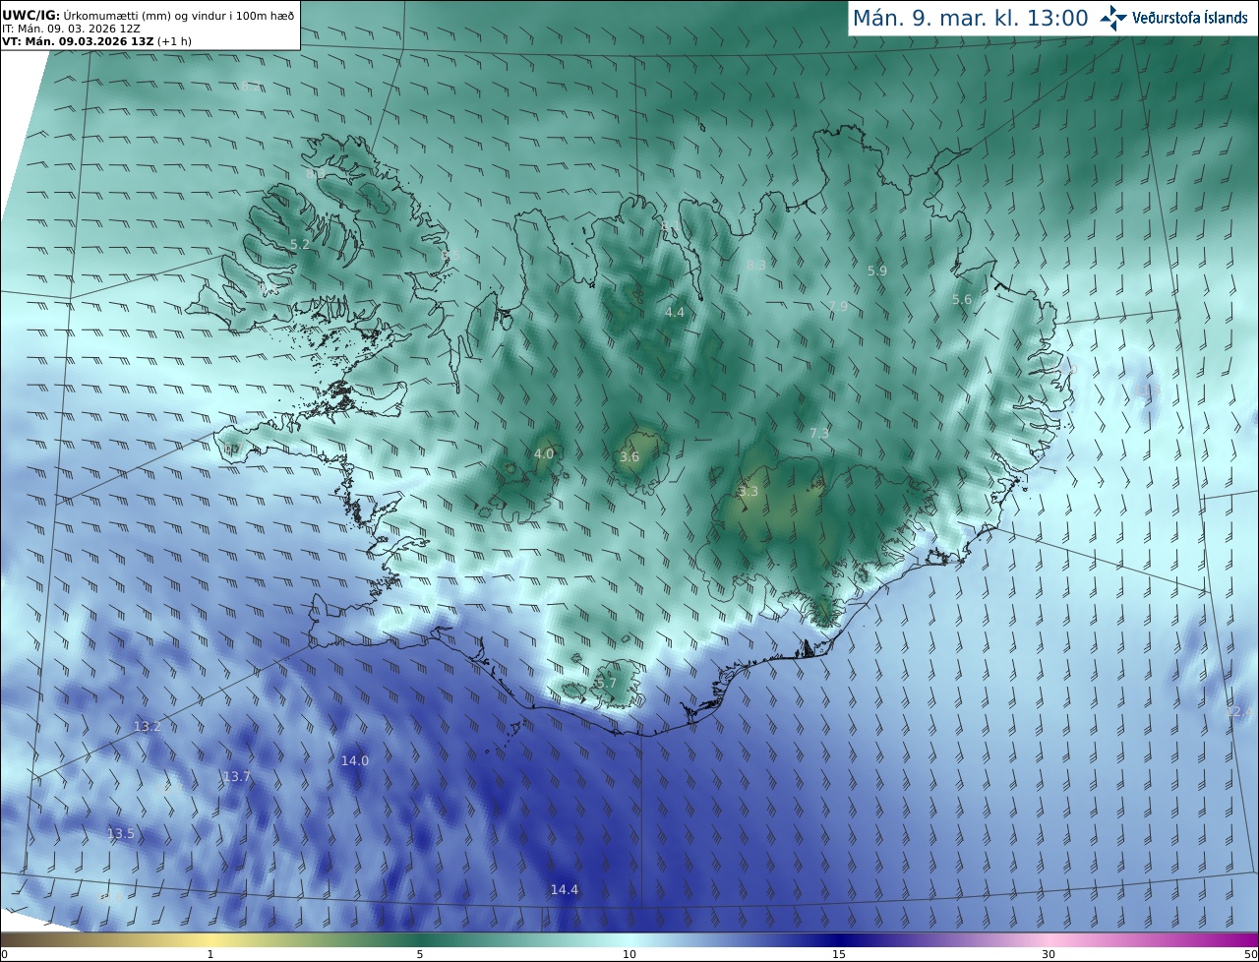Click the 13.5 value in the southwest sea
Image resolution: width=1259 pixels, height=962 pixels.
[120, 833]
